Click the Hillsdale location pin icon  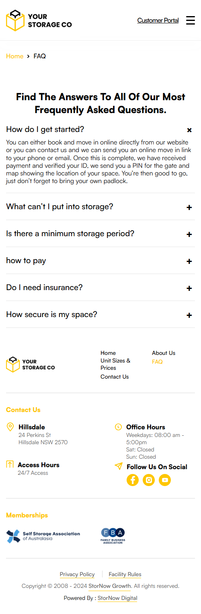point(10,427)
